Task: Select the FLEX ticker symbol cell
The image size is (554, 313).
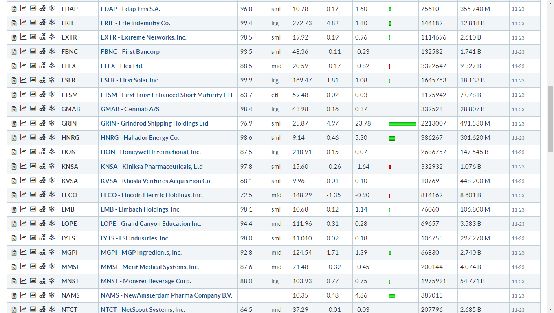Action: (x=79, y=66)
